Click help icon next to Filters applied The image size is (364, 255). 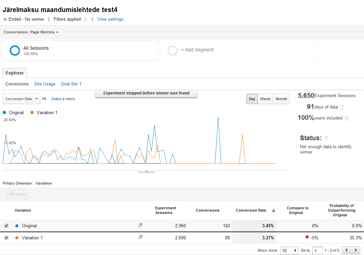85,19
